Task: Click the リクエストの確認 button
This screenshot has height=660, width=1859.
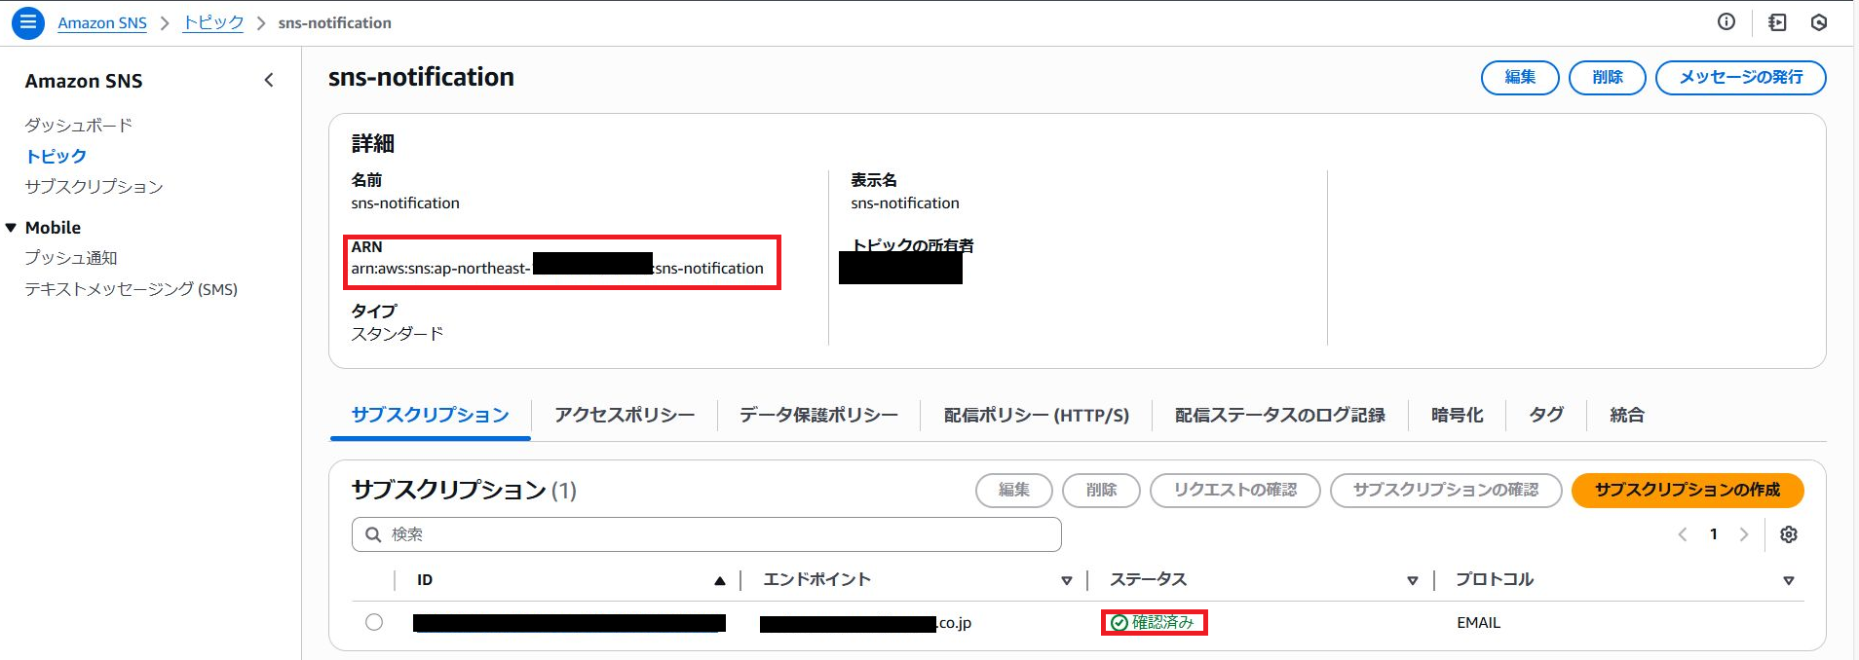Action: (x=1235, y=490)
